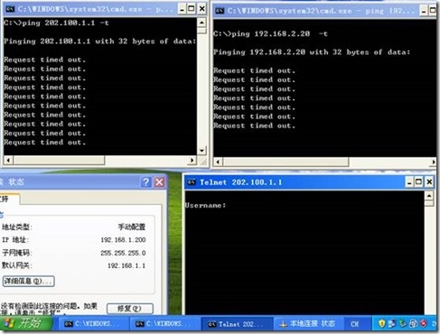The width and height of the screenshot is (440, 334).
Task: Click left scroll arrow in ping 192.168.2.20 window
Action: tap(218, 162)
